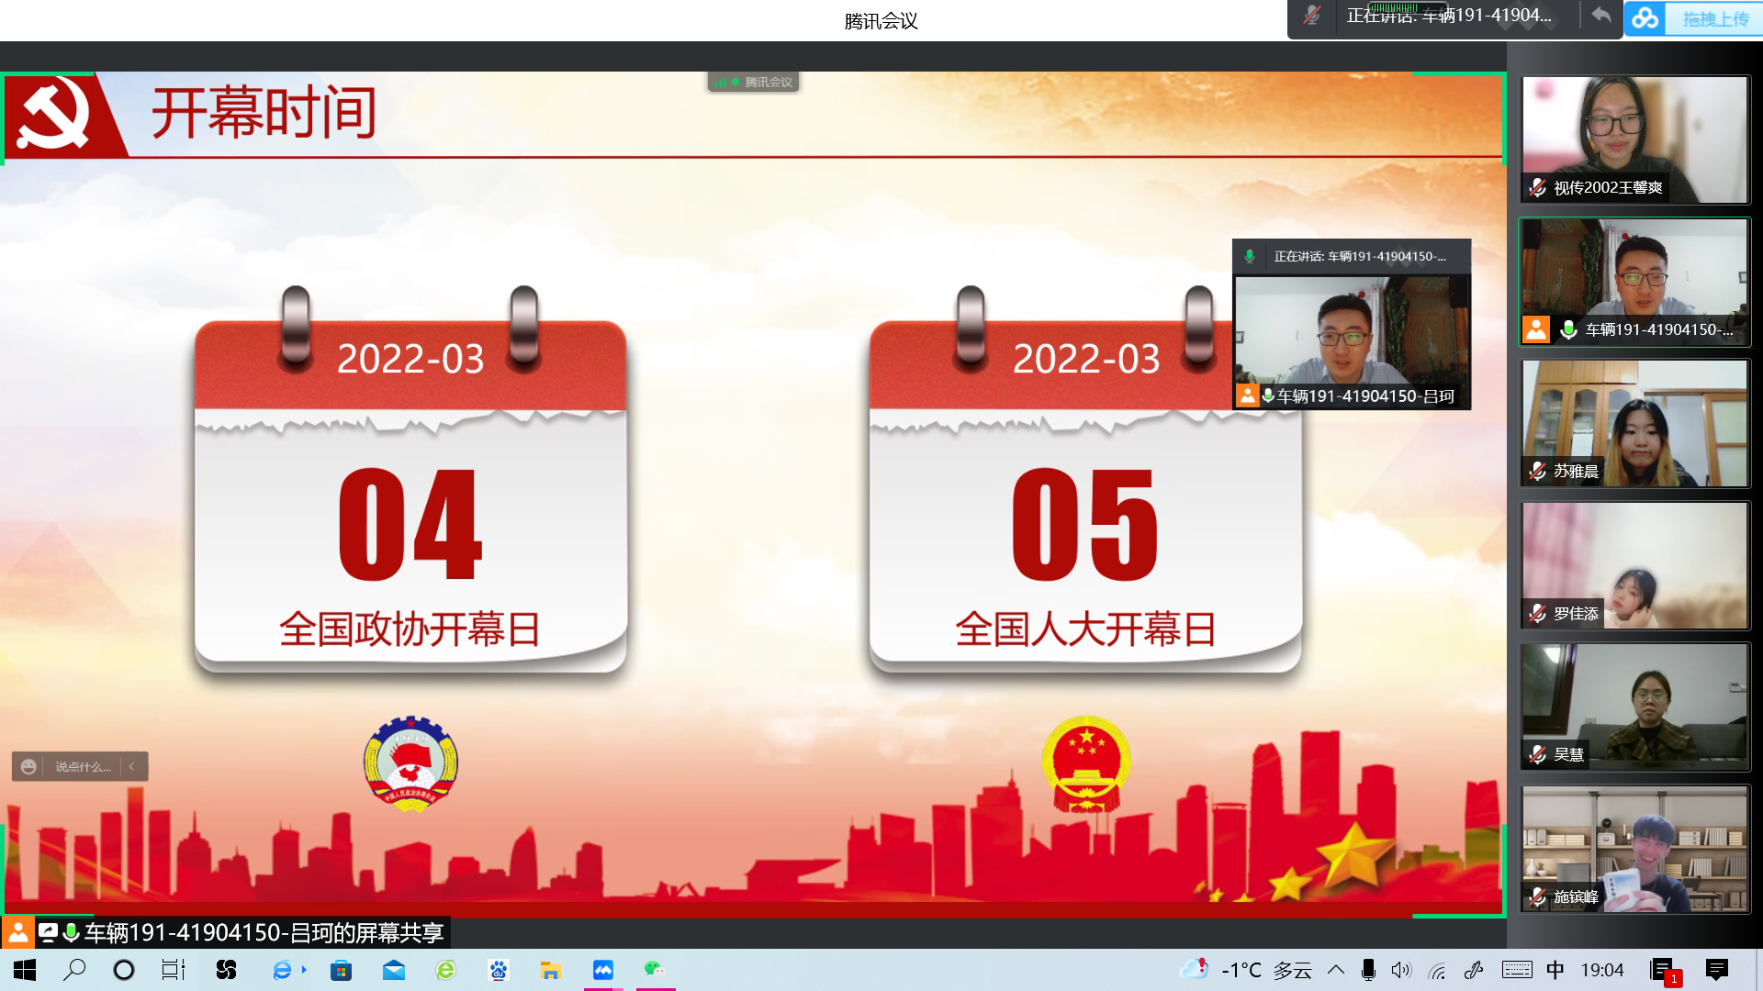Click the muted mic icon beside 视传2002王馨爽
Screen dimensions: 1763x991
pyautogui.click(x=1538, y=188)
